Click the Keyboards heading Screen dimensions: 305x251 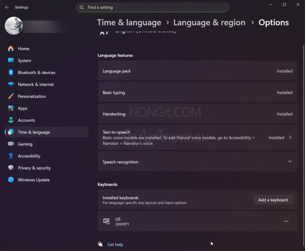107,184
